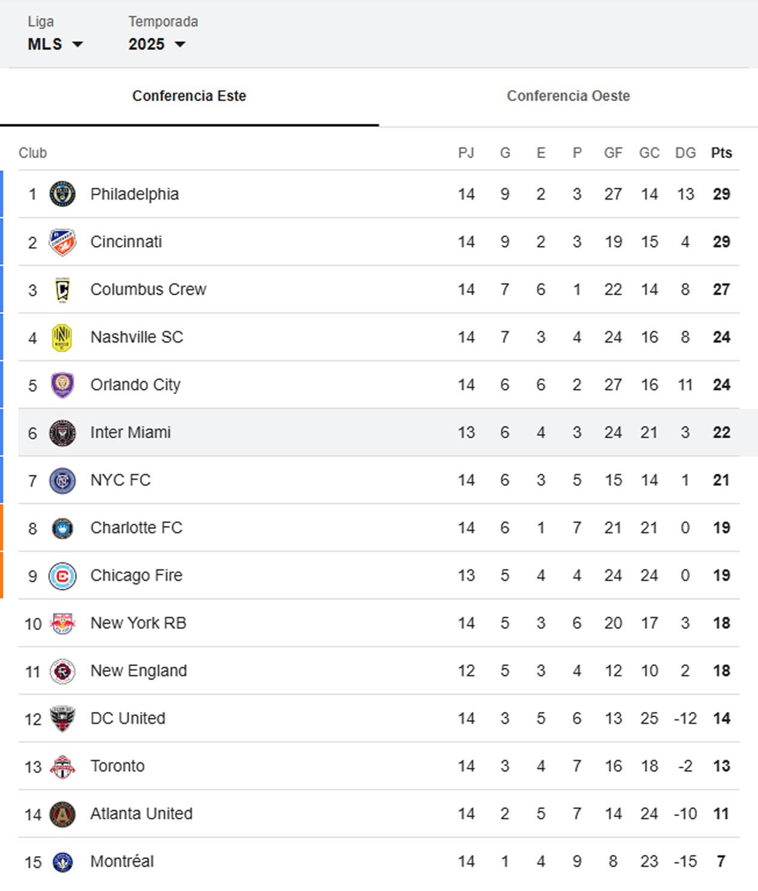The image size is (758, 891).
Task: Click the PJ column header
Action: click(x=466, y=153)
